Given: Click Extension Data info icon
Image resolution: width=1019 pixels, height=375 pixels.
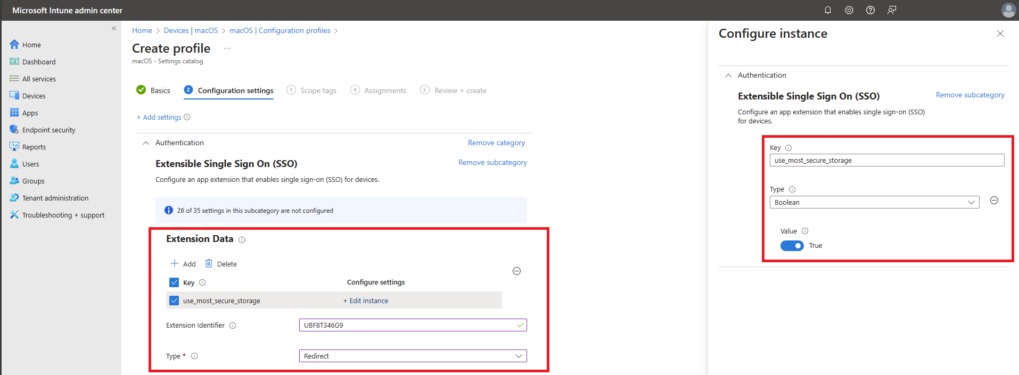Looking at the screenshot, I should [242, 240].
